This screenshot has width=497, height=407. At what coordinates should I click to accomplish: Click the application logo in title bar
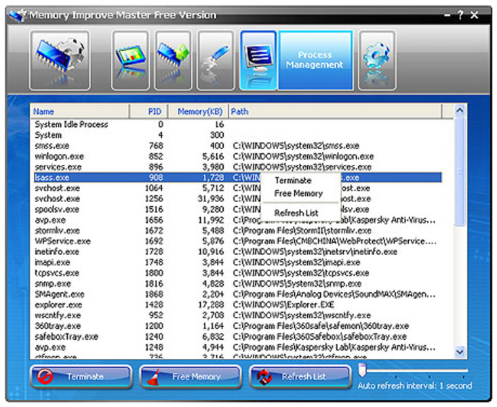click(18, 15)
